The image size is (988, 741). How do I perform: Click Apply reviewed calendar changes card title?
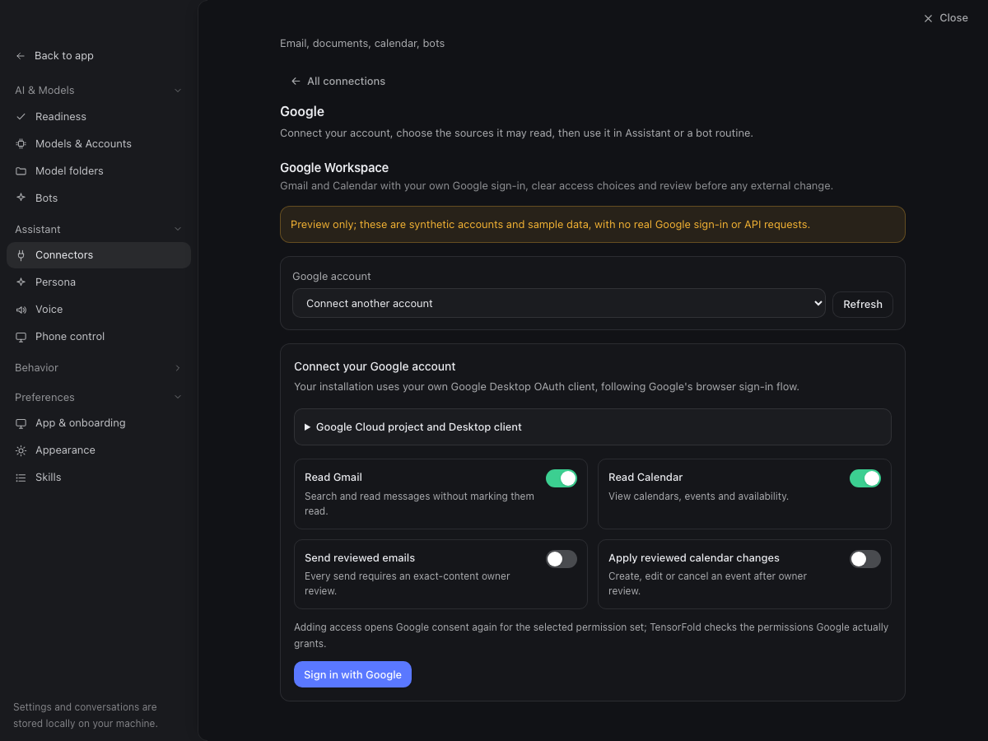point(694,558)
